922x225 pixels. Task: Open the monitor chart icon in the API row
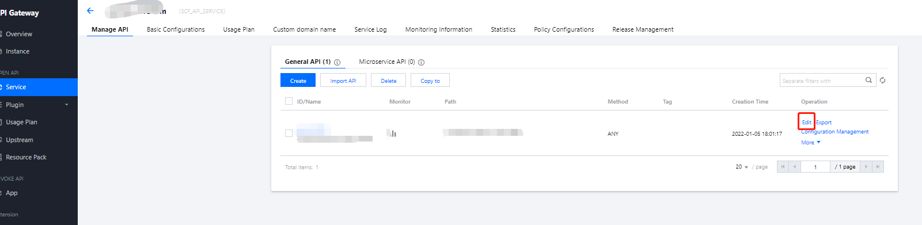click(392, 134)
